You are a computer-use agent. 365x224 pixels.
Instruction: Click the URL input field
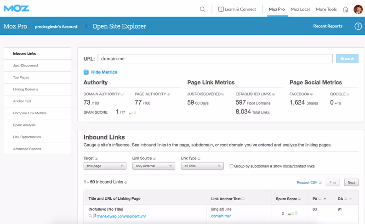215,59
